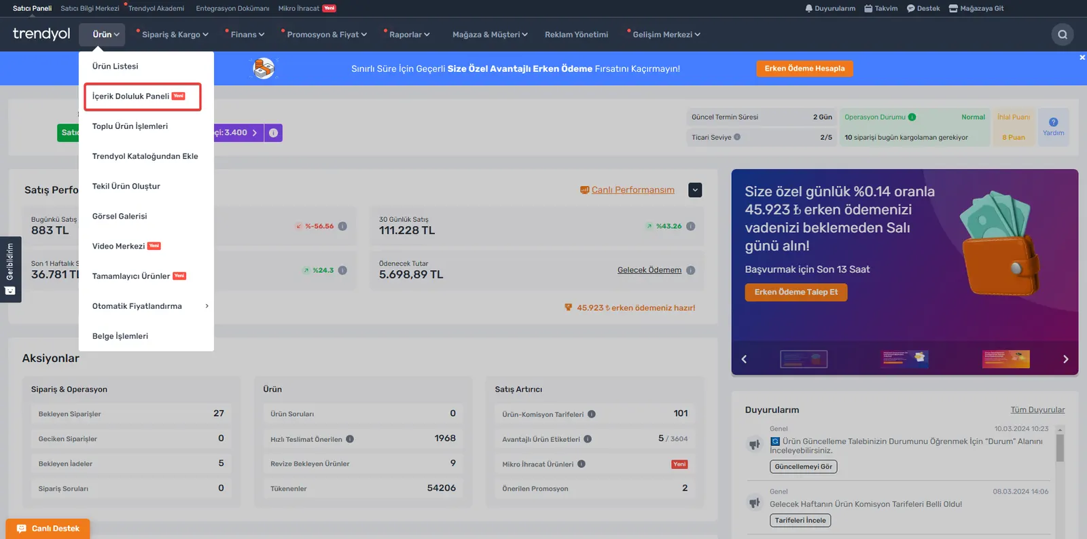Click the Yardım help question icon

(x=1053, y=127)
